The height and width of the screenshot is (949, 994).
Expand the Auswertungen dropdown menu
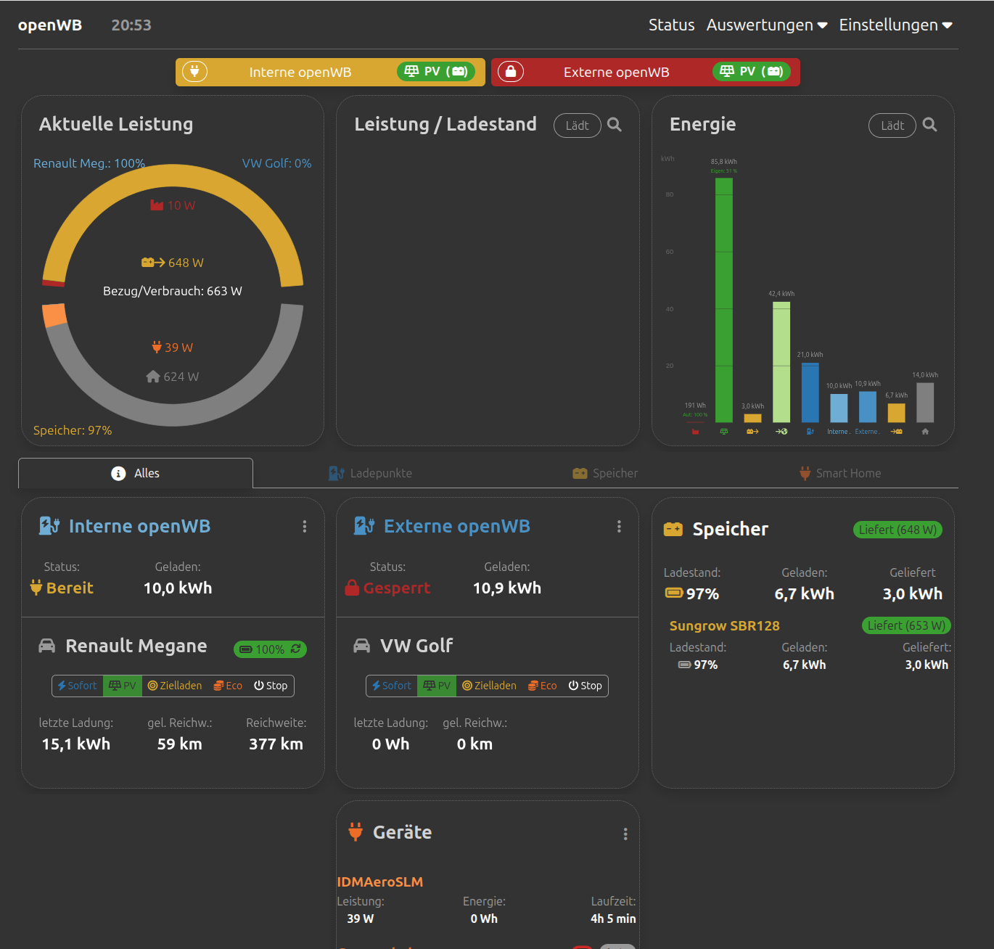pos(767,25)
